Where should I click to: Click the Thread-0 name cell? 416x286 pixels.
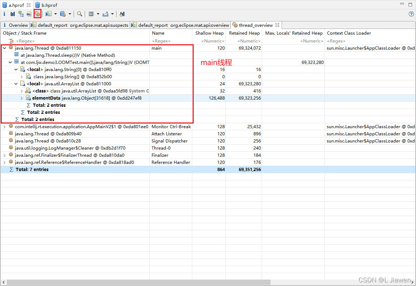(161, 148)
